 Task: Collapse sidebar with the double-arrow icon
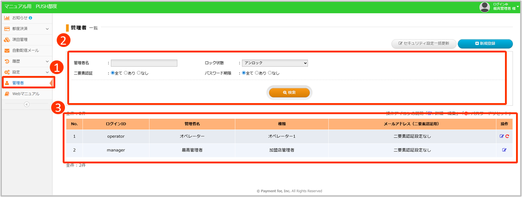tap(26, 104)
